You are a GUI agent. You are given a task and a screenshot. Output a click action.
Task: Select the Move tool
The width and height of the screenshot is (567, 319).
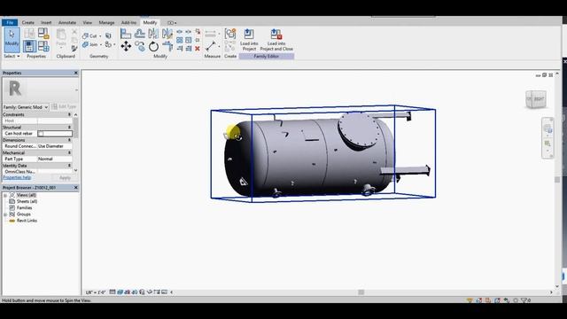point(126,46)
